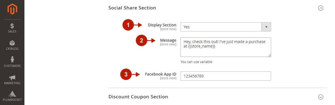The image size is (335, 105).
Task: Open the Catalog box icon
Action: pos(12,43)
